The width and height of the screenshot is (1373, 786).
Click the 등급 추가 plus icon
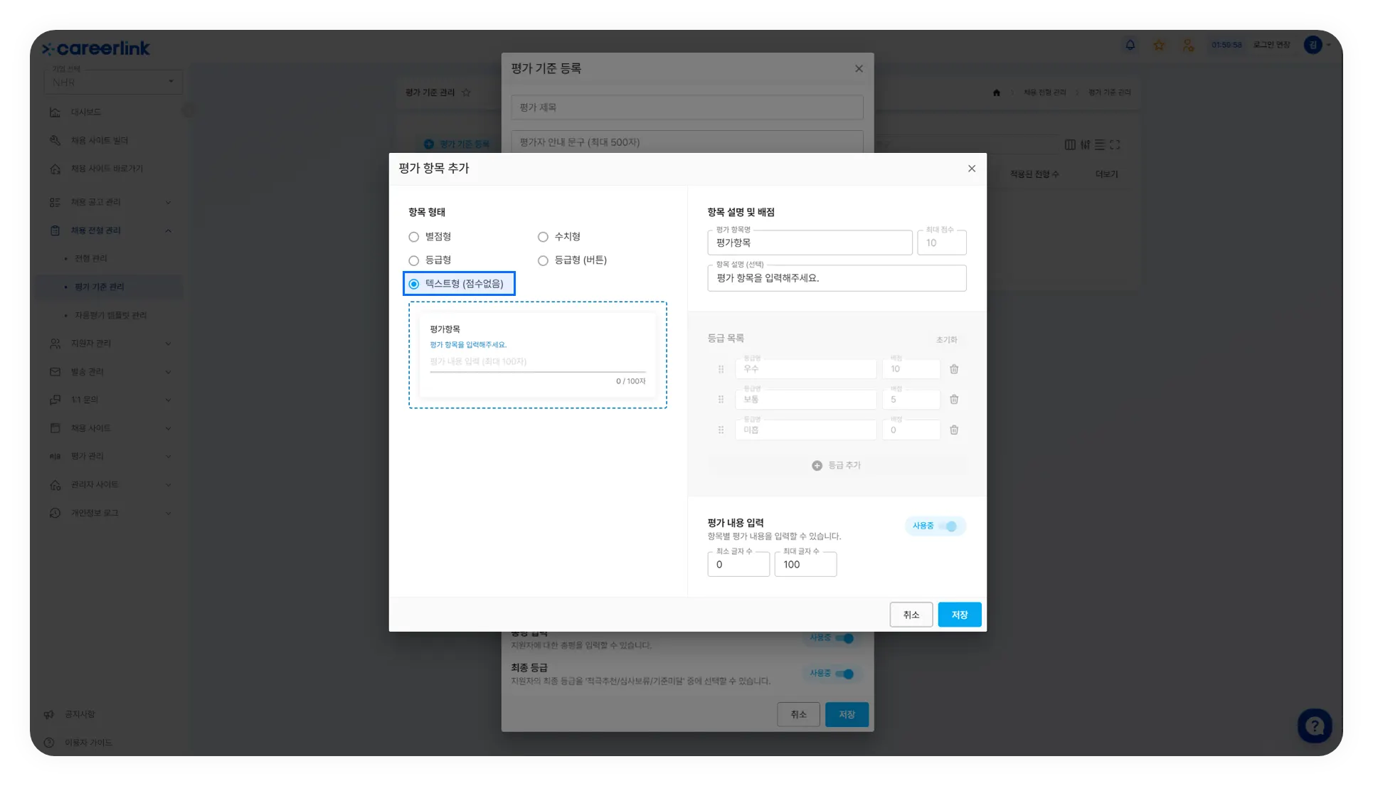pyautogui.click(x=817, y=465)
